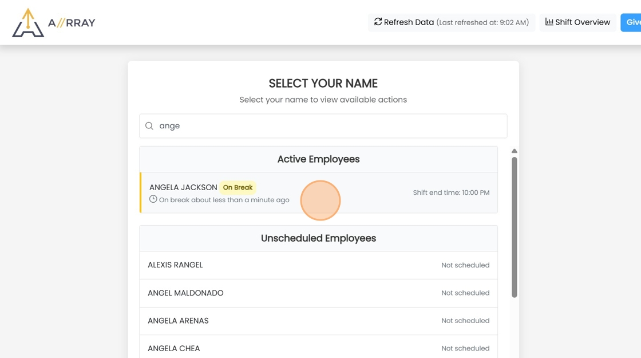The height and width of the screenshot is (358, 641).
Task: Click the last refreshed time text
Action: 482,22
